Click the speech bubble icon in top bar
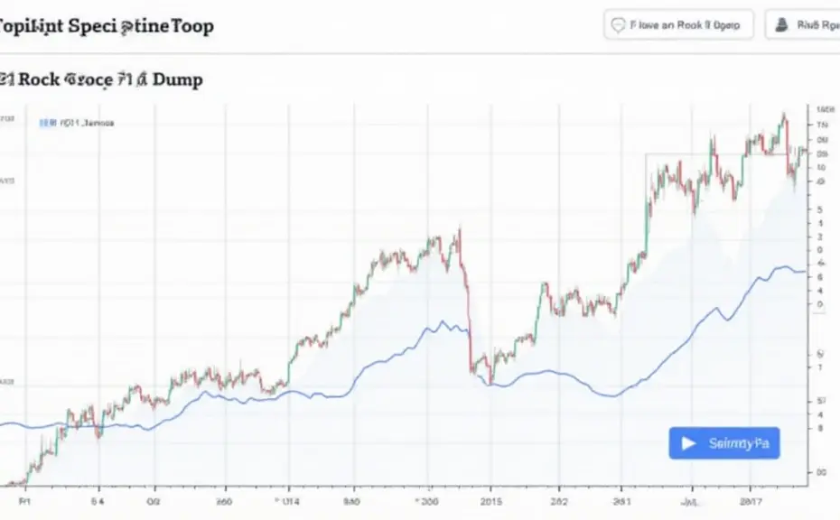The width and height of the screenshot is (840, 520). pyautogui.click(x=618, y=25)
